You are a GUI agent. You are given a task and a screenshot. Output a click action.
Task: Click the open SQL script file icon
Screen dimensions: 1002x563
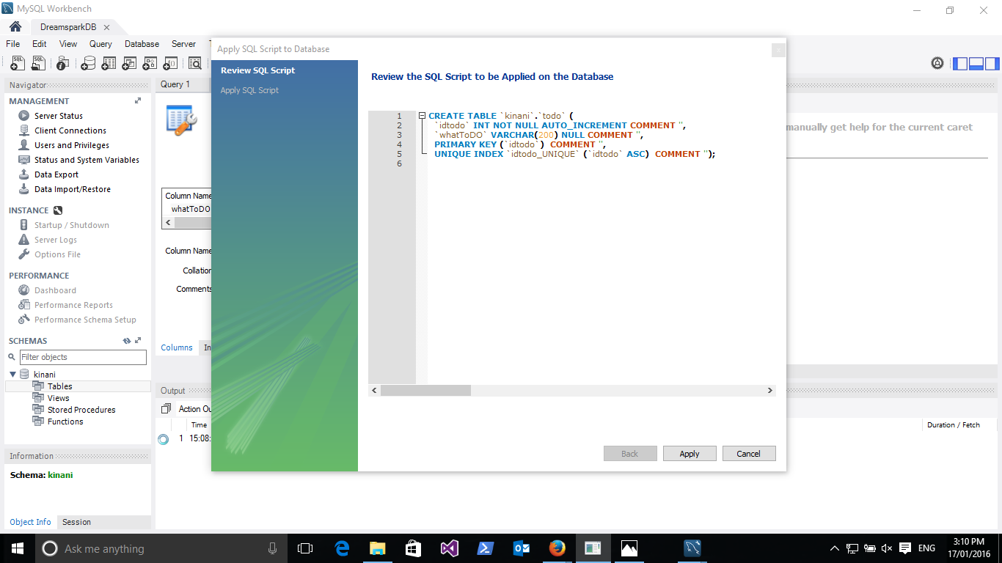coord(39,64)
